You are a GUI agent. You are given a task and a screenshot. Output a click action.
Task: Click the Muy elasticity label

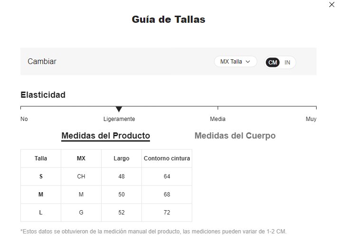[x=311, y=119]
